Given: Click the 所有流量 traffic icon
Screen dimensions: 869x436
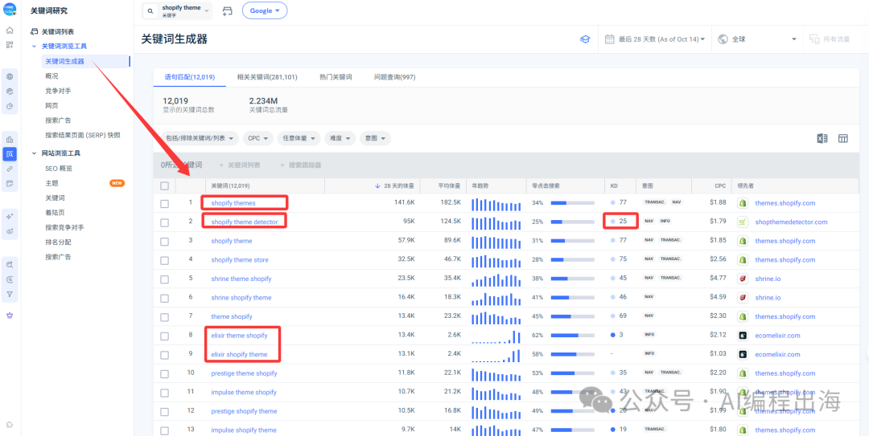Looking at the screenshot, I should coord(814,39).
